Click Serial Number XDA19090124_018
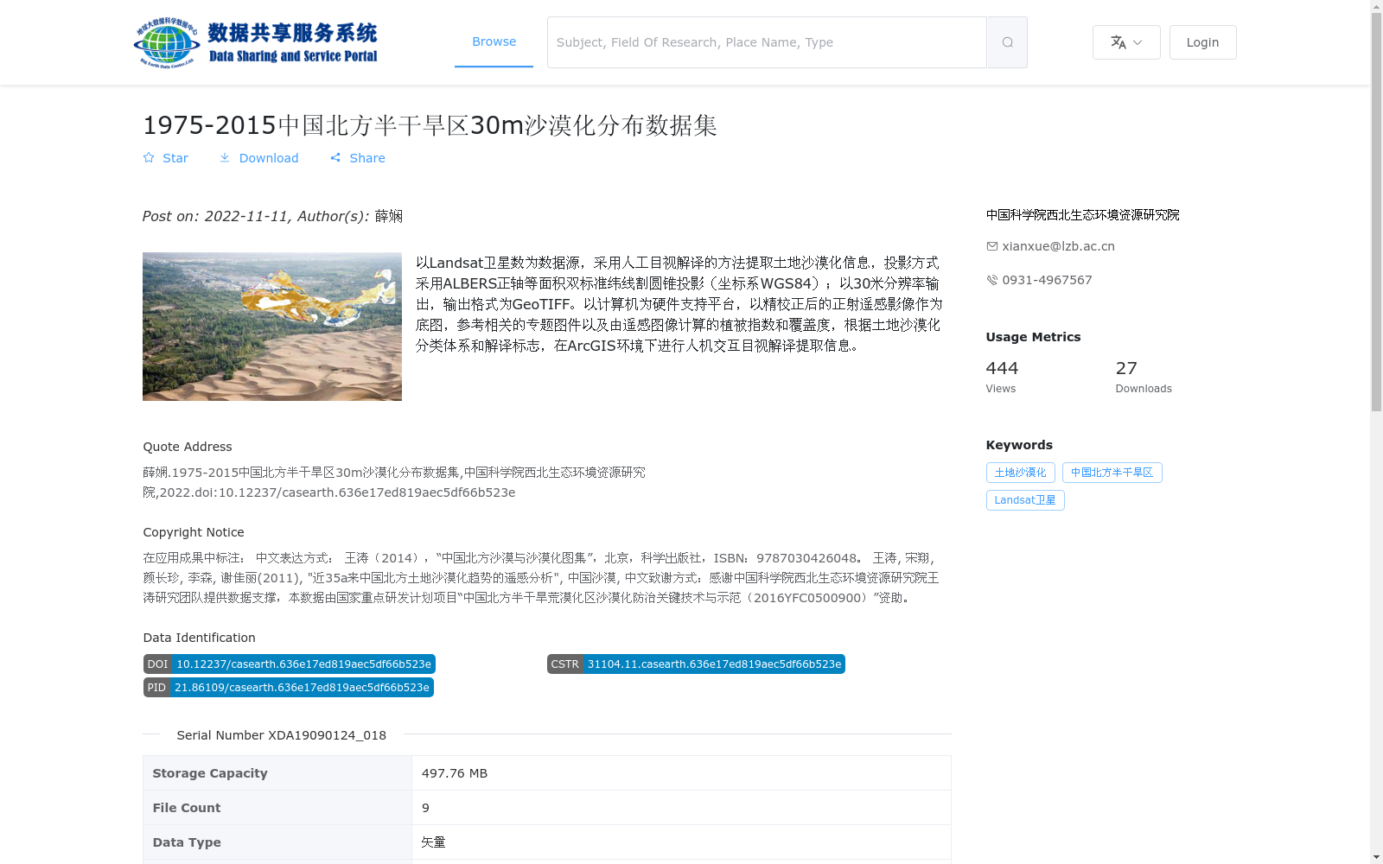1383x864 pixels. 281,735
